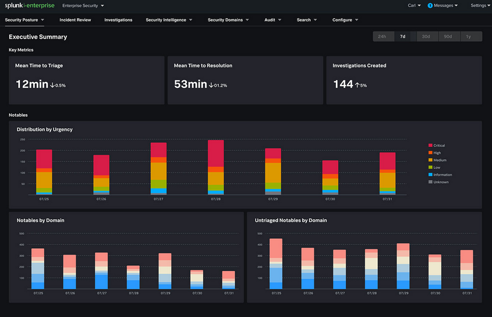Click the 07/29 bar in Untriaged Notables by Domain

pyautogui.click(x=403, y=266)
